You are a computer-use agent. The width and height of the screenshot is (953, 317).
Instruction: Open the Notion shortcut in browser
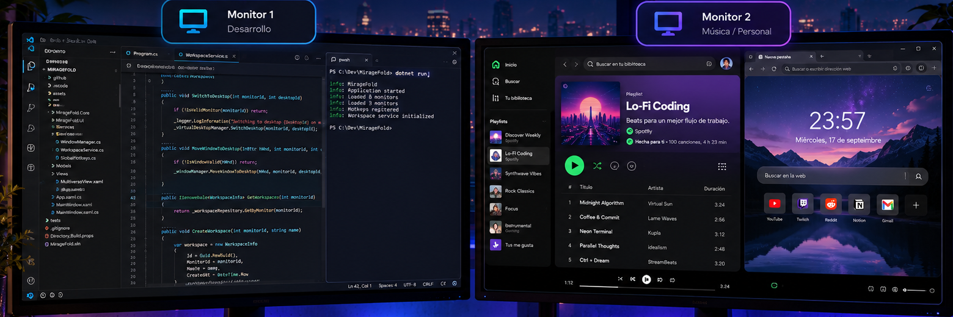(860, 204)
